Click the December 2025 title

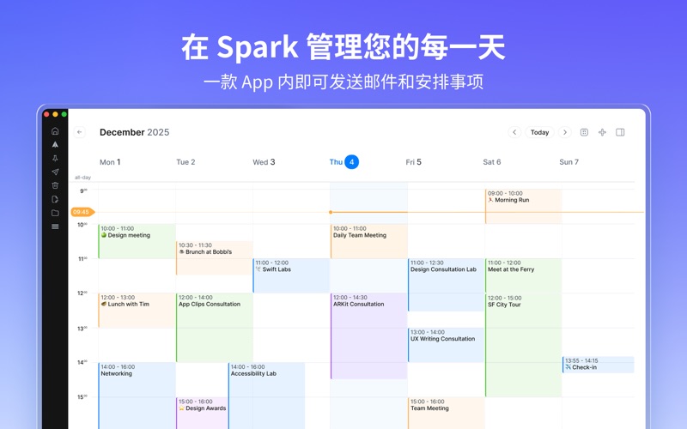pyautogui.click(x=135, y=132)
